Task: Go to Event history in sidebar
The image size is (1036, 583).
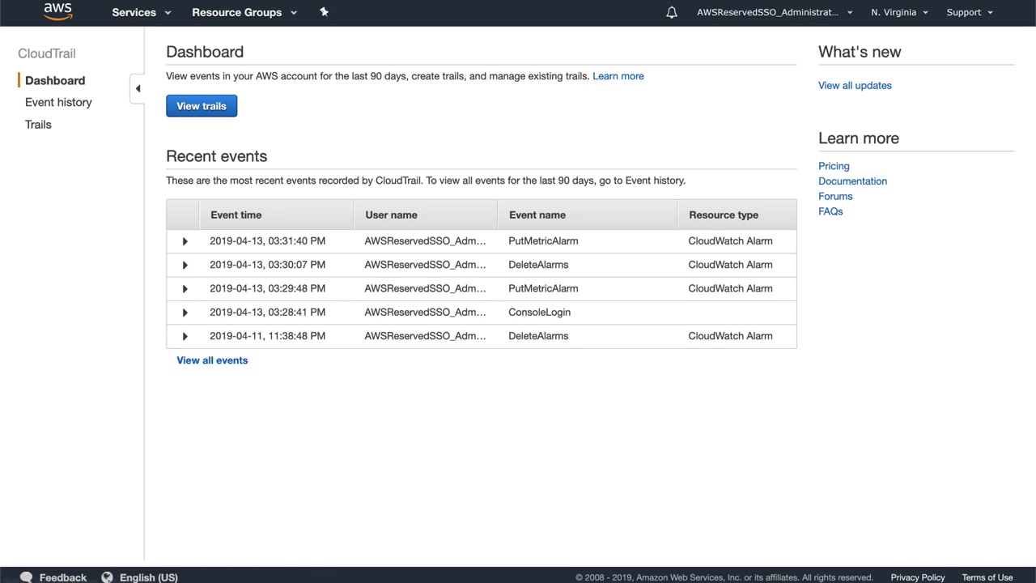Action: pyautogui.click(x=58, y=102)
